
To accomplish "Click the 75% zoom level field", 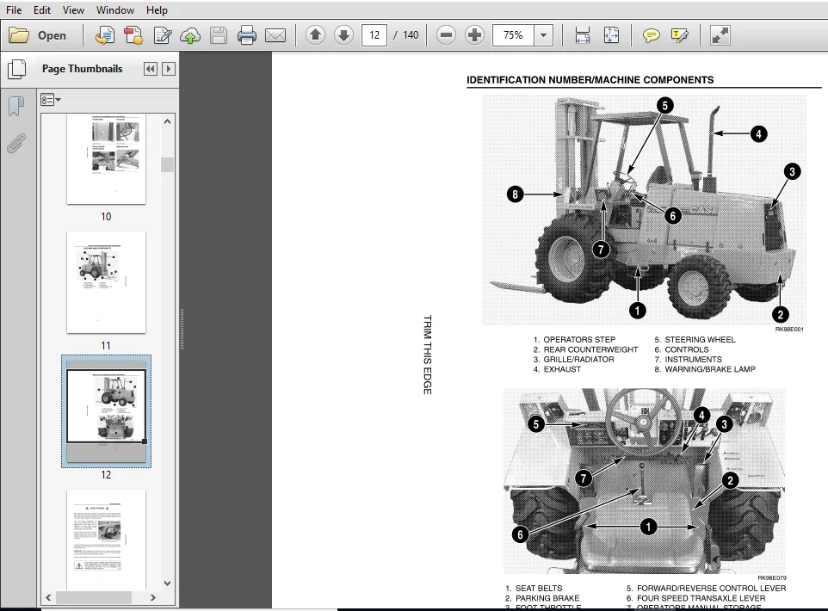I will 513,35.
